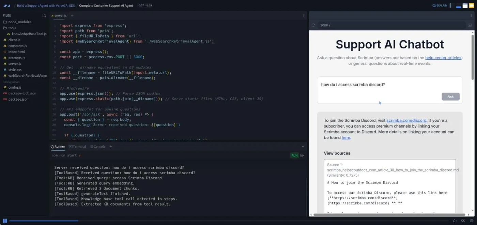Add a new editor tab

point(72,15)
